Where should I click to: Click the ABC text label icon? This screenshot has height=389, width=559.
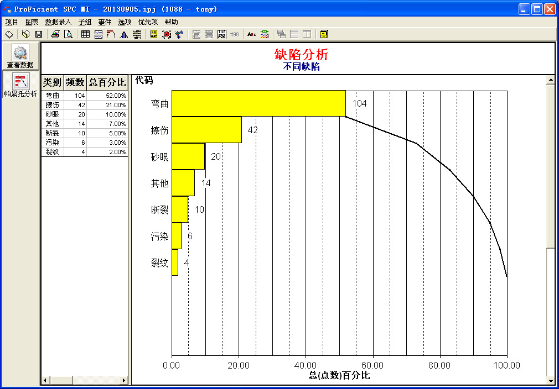(x=251, y=34)
